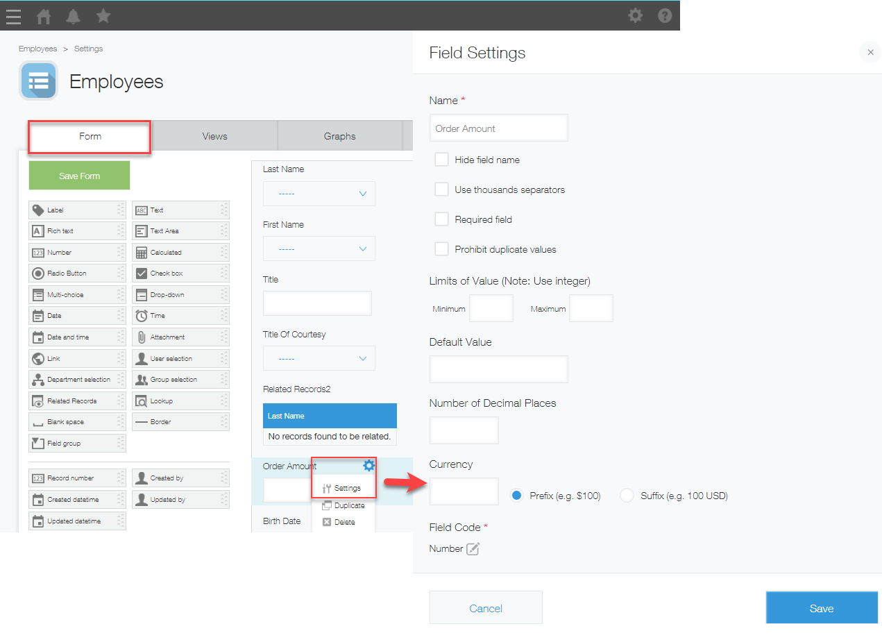
Task: Select the Radio Button field type
Action: (77, 273)
